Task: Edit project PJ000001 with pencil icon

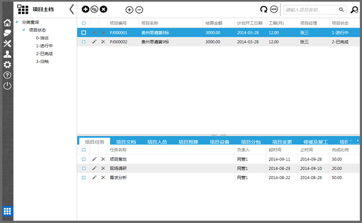Action: tap(94, 33)
